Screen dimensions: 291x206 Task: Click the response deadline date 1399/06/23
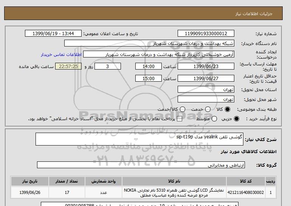pyautogui.click(x=206, y=66)
